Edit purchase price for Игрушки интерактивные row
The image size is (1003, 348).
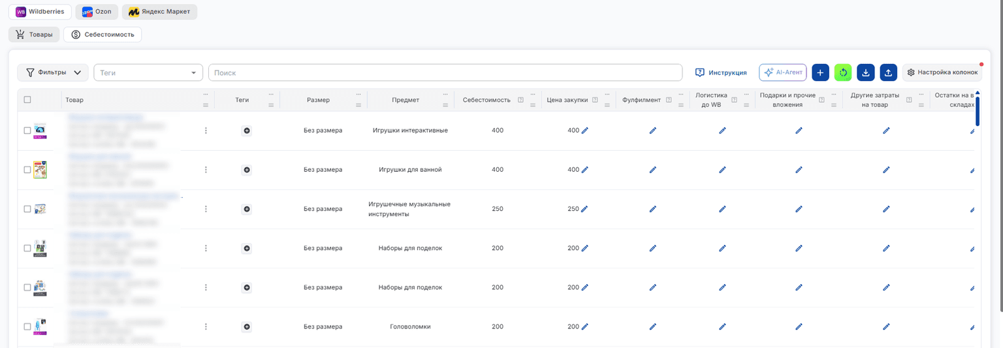[585, 131]
